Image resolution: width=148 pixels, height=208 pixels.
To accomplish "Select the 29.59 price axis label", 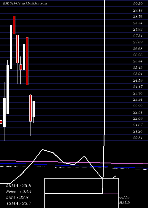I will 138,4.
